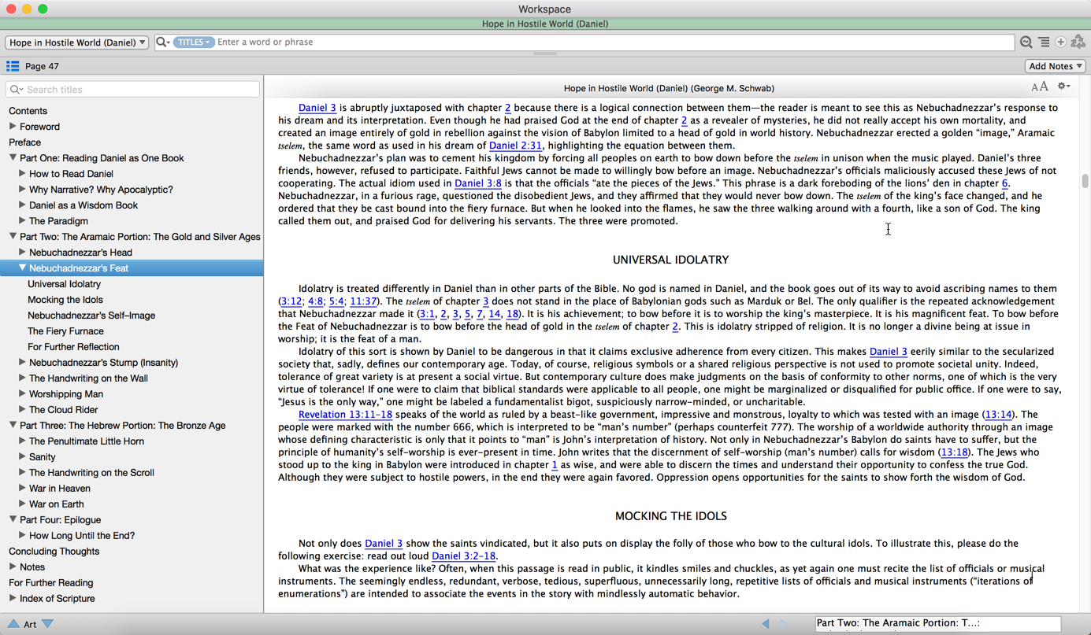Go back using history left arrow
This screenshot has width=1091, height=635.
(x=766, y=624)
